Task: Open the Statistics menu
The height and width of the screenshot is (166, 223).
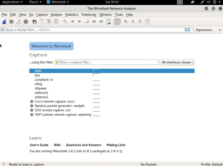Action: 71,14
